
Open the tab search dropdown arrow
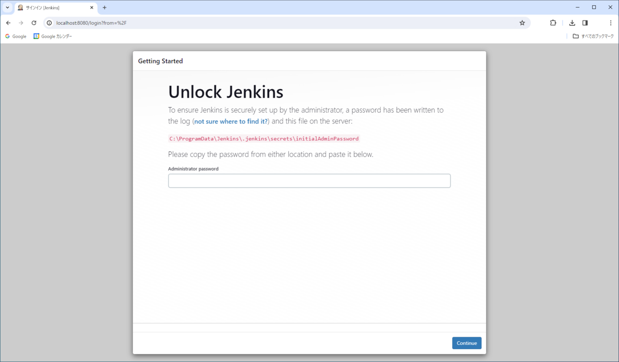pyautogui.click(x=7, y=8)
